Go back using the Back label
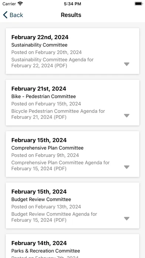Image resolution: width=145 pixels, height=258 pixels. [16, 15]
